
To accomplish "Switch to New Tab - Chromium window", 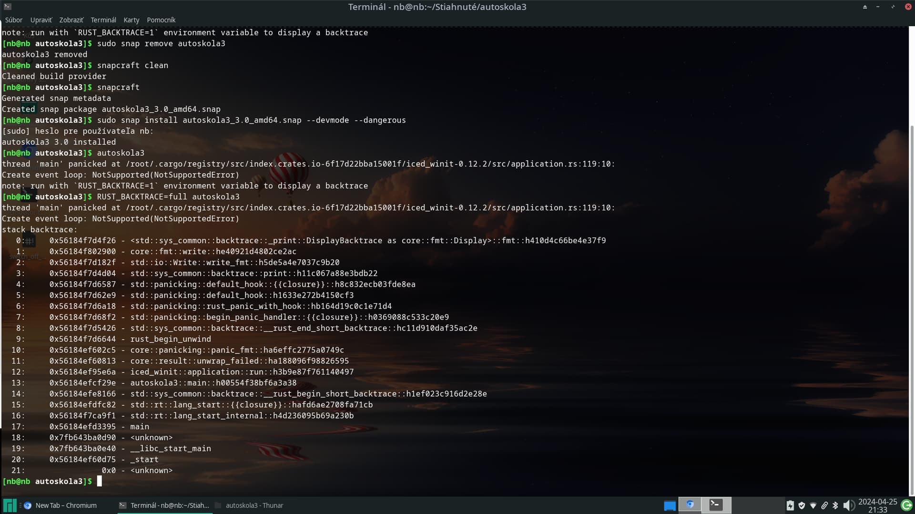I will [61, 505].
